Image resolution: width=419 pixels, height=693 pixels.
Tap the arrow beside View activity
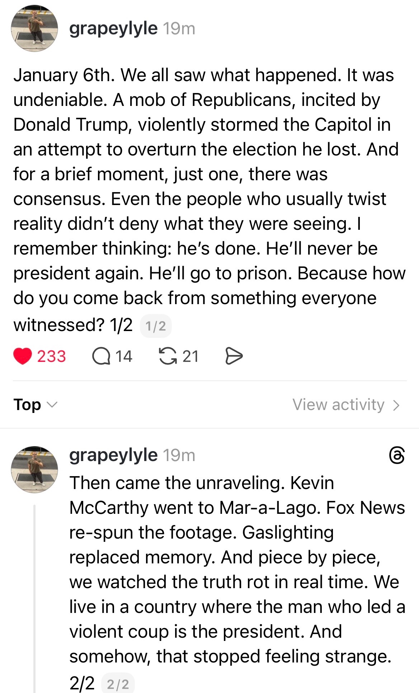[x=396, y=405]
